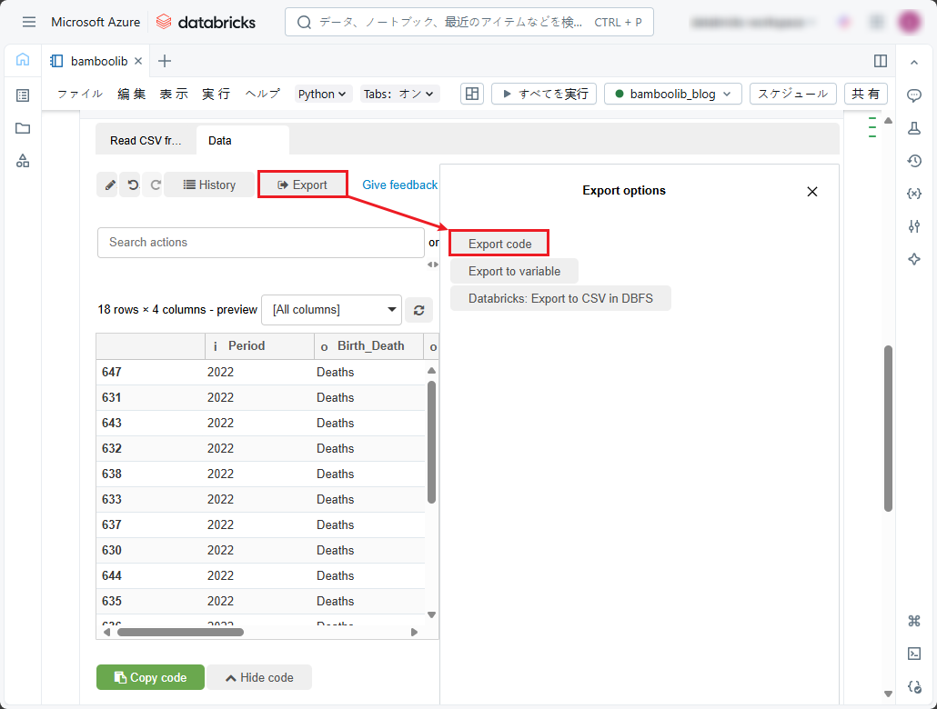Open the variable explorer {x} icon
Viewport: 937px width, 709px height.
(x=914, y=194)
